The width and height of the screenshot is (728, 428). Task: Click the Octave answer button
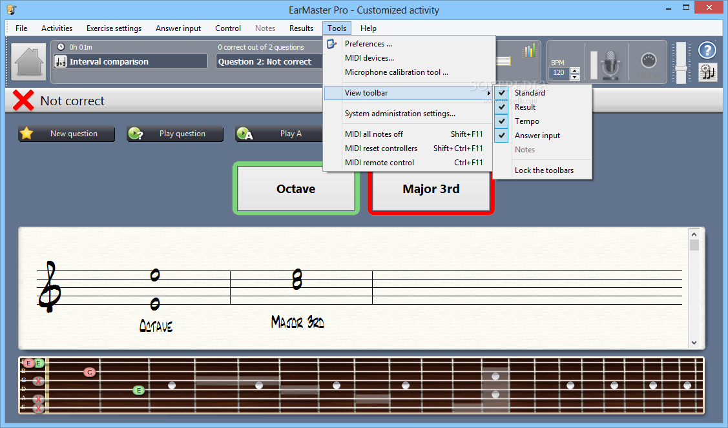tap(296, 189)
